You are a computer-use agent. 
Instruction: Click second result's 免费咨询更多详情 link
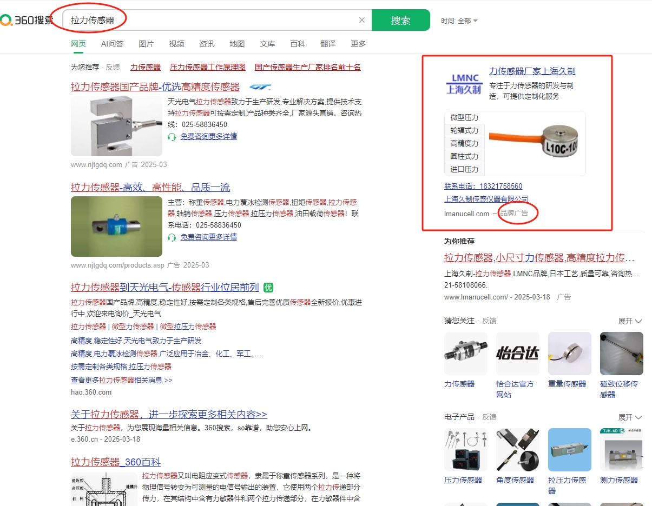click(209, 237)
